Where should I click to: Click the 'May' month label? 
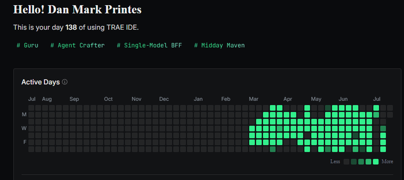click(x=316, y=99)
